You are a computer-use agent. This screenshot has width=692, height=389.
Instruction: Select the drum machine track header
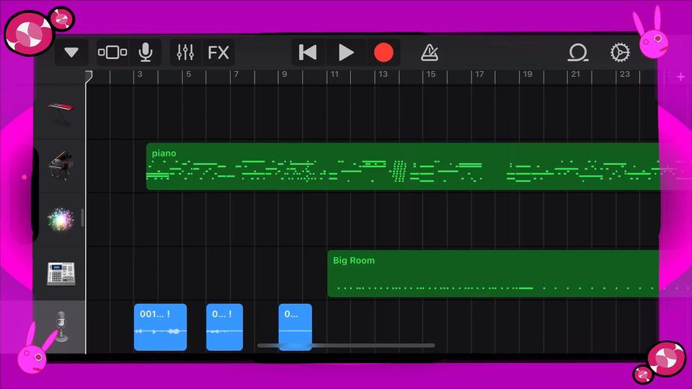click(61, 274)
